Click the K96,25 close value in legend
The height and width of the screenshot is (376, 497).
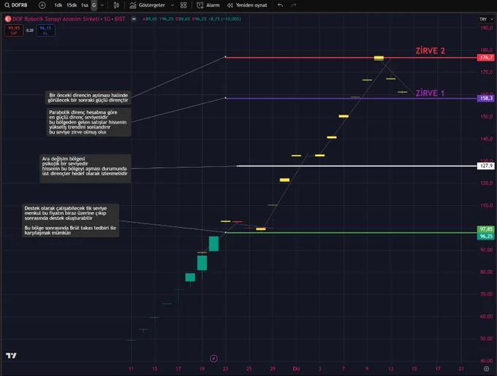(x=199, y=19)
